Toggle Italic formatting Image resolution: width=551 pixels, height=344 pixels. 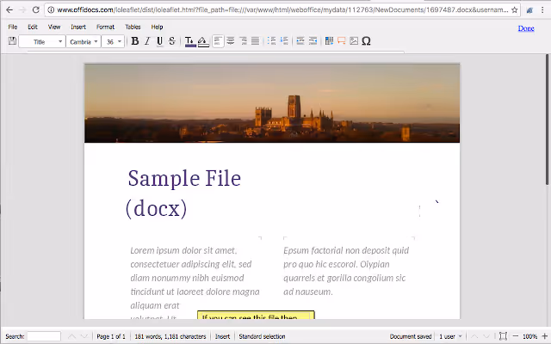(147, 41)
